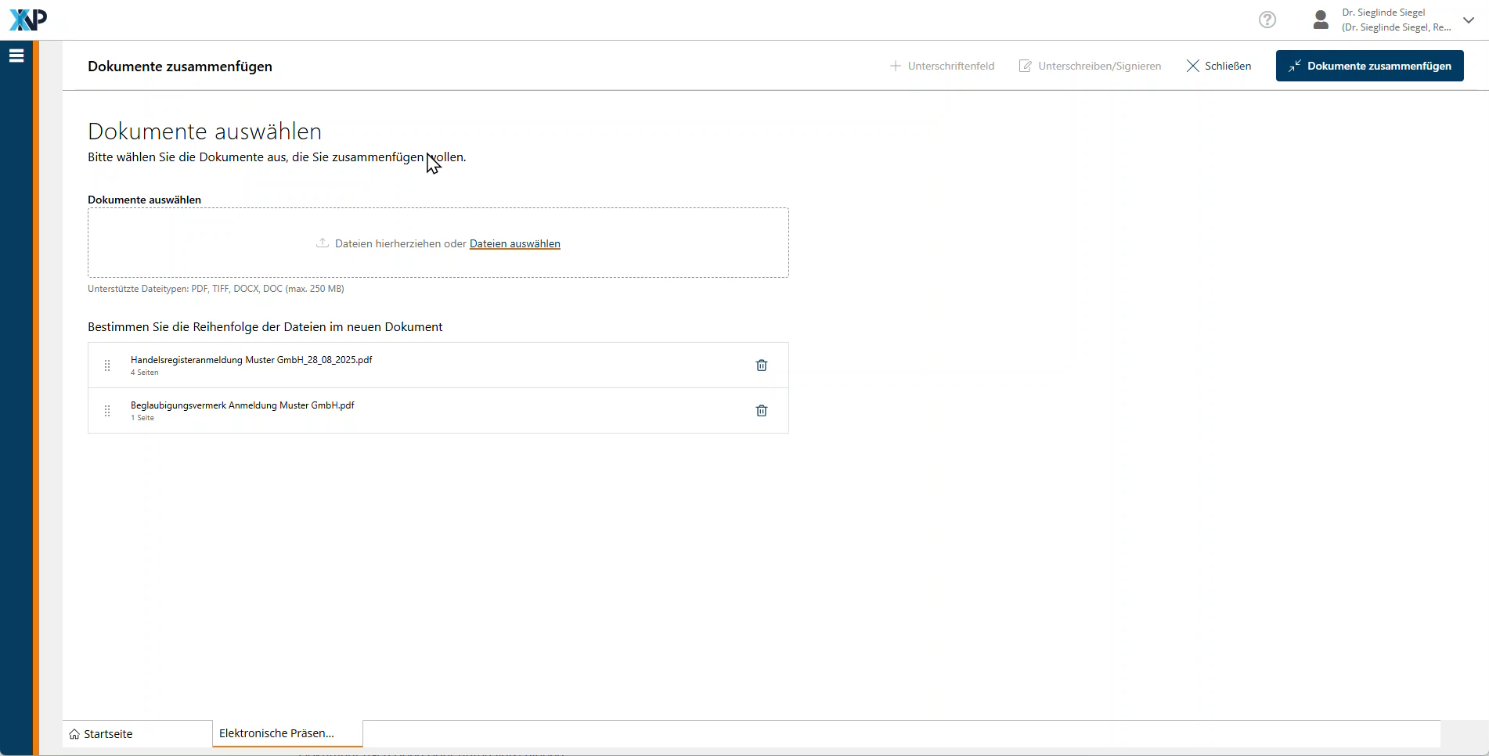Click Unterschriftenfeld toolbar option
The width and height of the screenshot is (1489, 756).
943,66
